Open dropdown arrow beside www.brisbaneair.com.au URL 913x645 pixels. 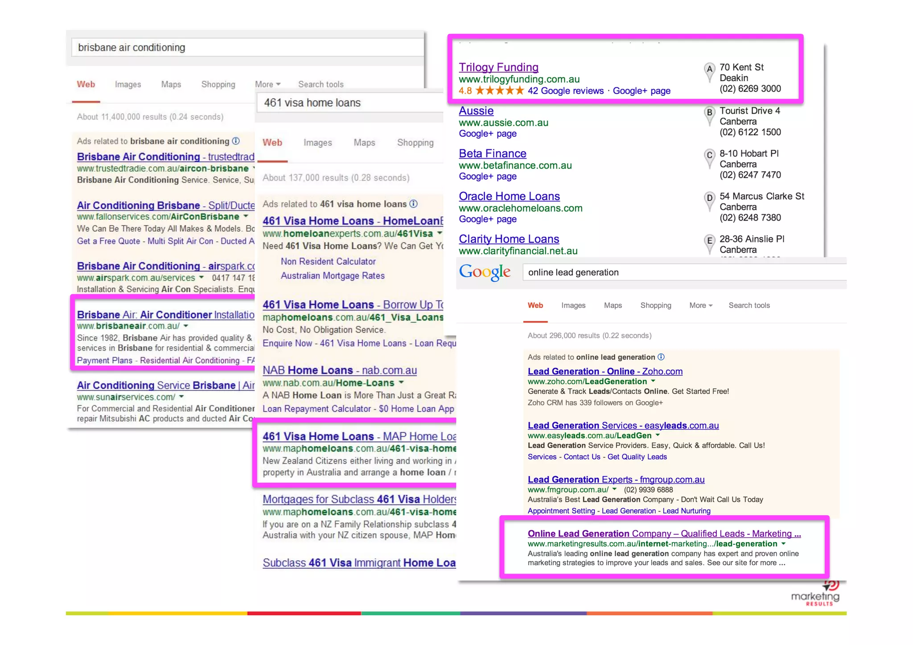coord(186,326)
